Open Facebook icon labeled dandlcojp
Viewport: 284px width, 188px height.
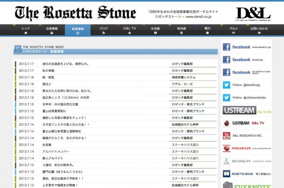[x=226, y=60]
